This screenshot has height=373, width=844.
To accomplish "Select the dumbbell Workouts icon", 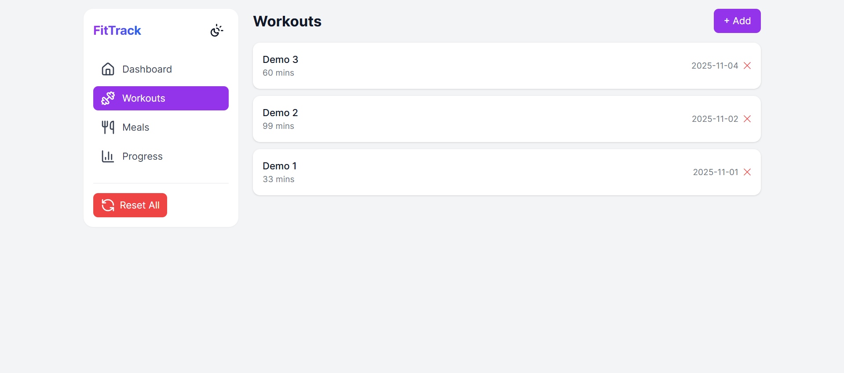I will pos(108,98).
